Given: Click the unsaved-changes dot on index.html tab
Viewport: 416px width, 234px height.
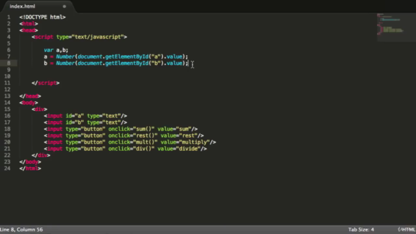Looking at the screenshot, I should tap(64, 6).
